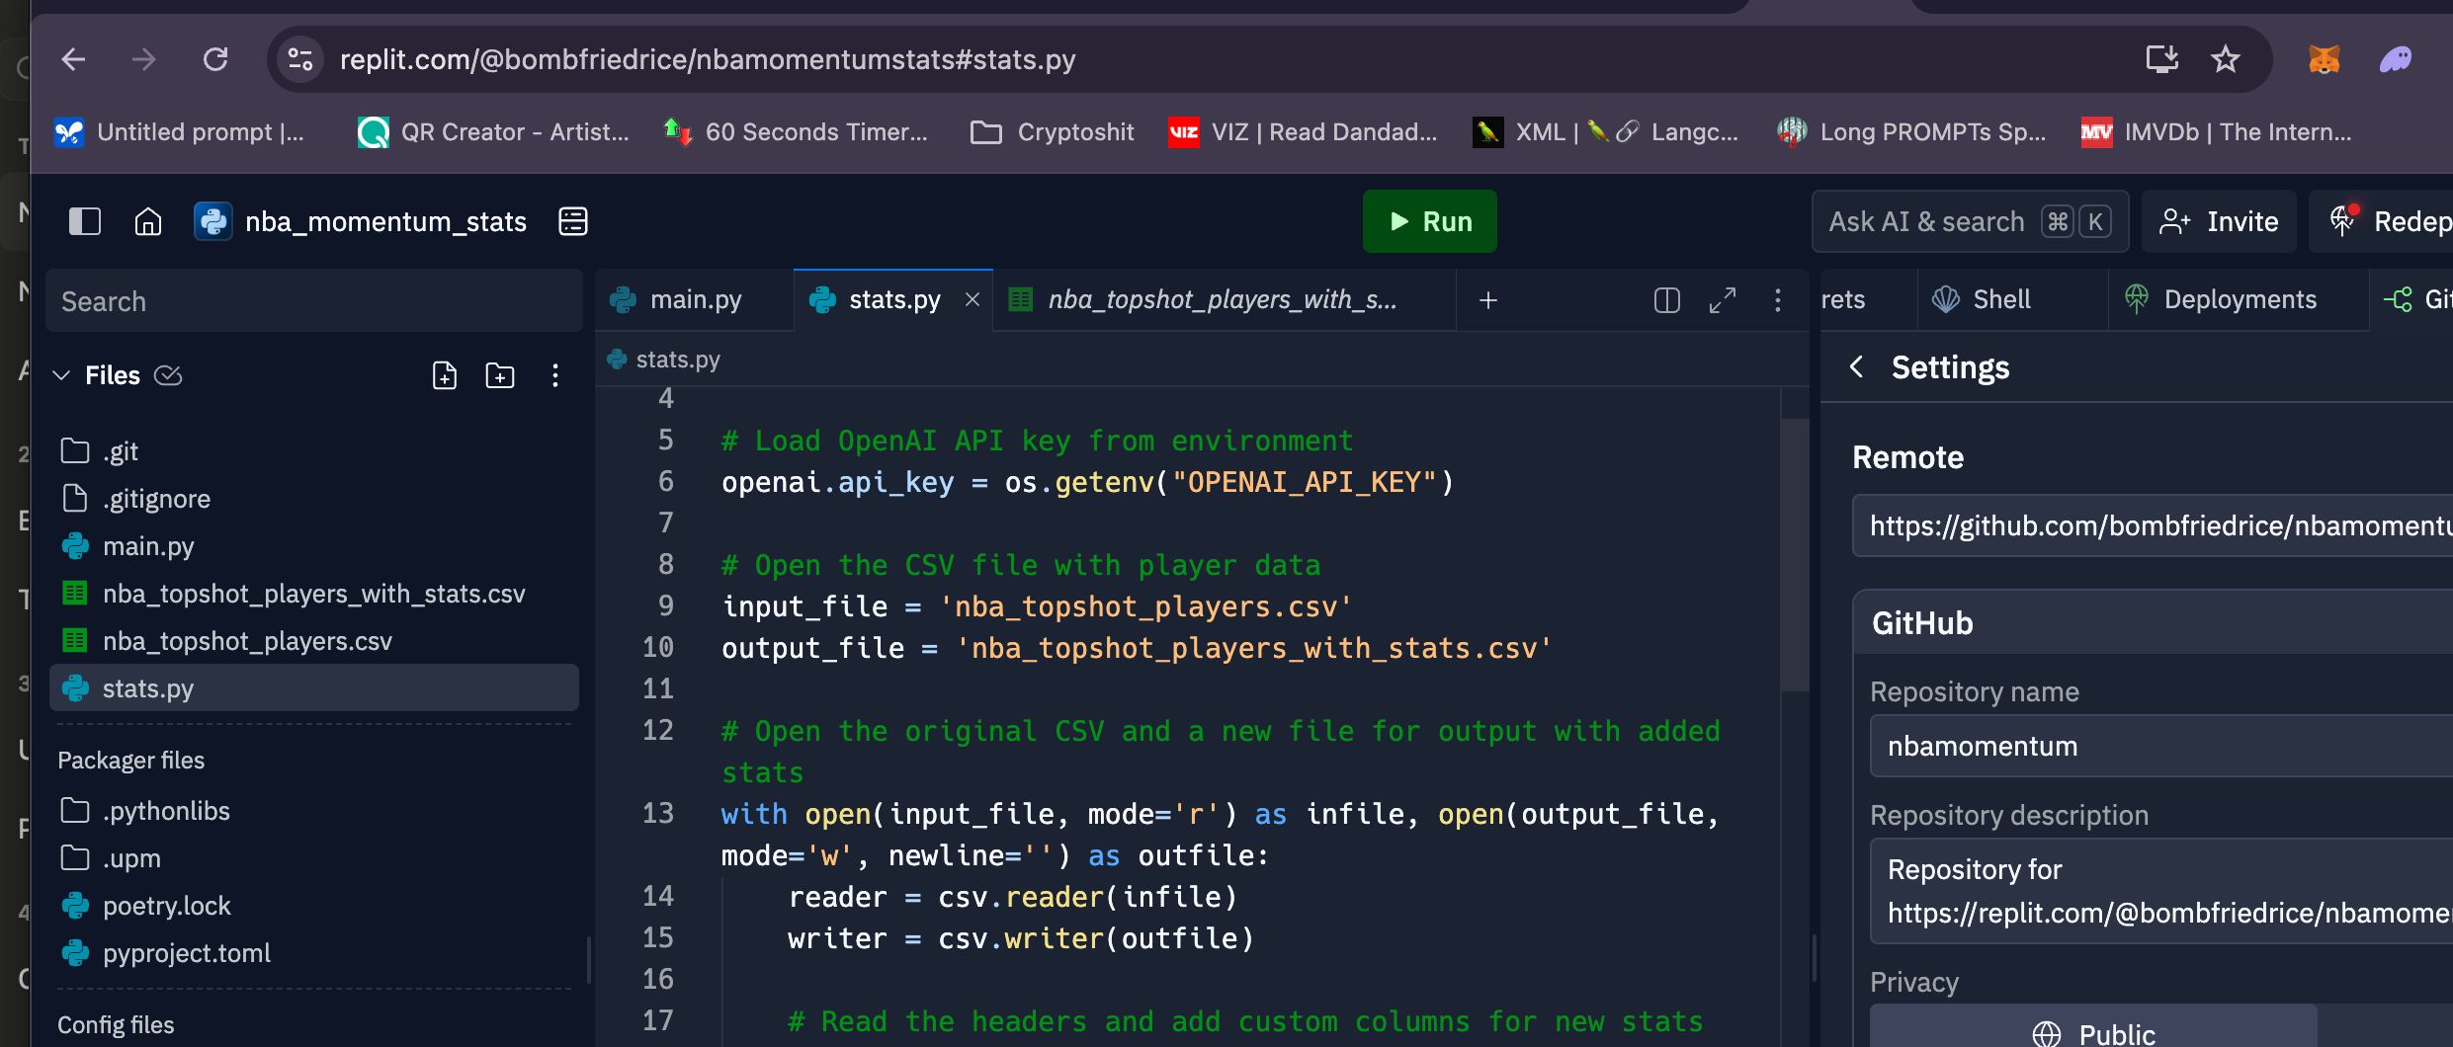Image resolution: width=2453 pixels, height=1047 pixels.
Task: Open nba_topshot_players_with_stats.csv in file tree
Action: tap(314, 594)
